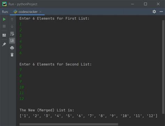Rerun the codescracker program with green play icon

point(4,19)
